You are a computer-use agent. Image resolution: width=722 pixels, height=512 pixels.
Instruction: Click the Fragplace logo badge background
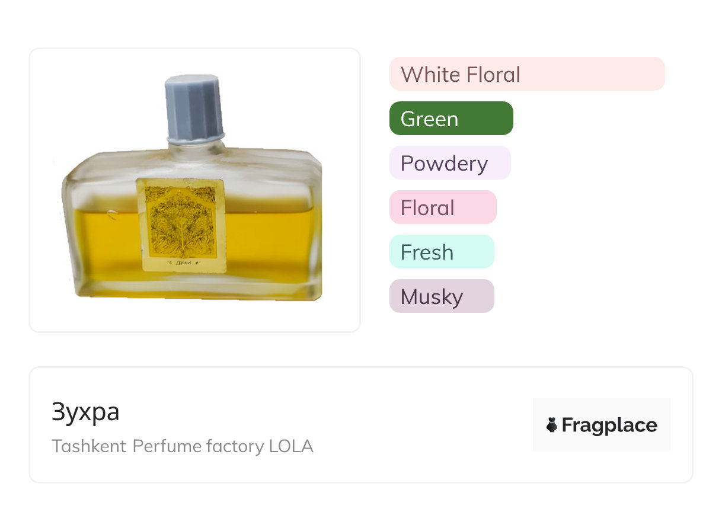point(601,408)
